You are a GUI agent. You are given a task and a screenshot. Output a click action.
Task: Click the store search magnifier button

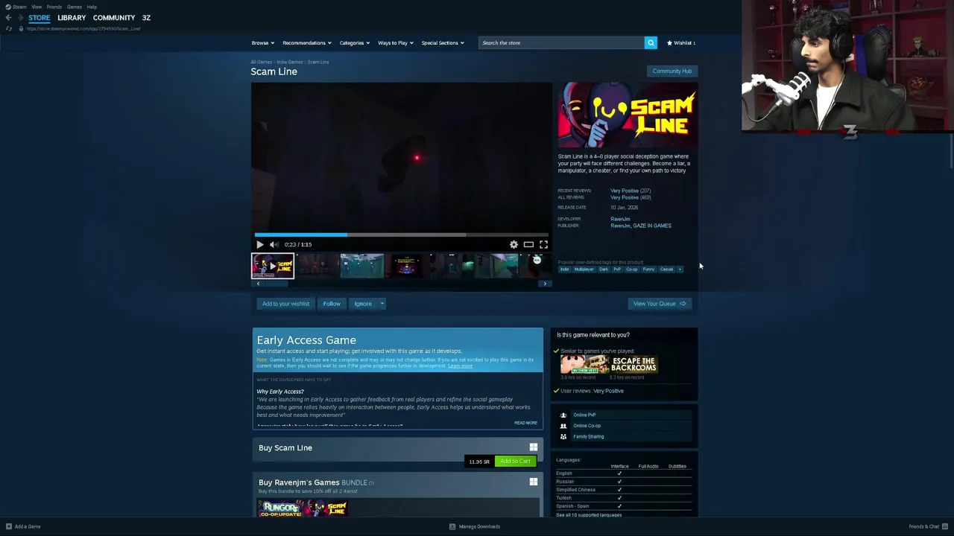651,42
